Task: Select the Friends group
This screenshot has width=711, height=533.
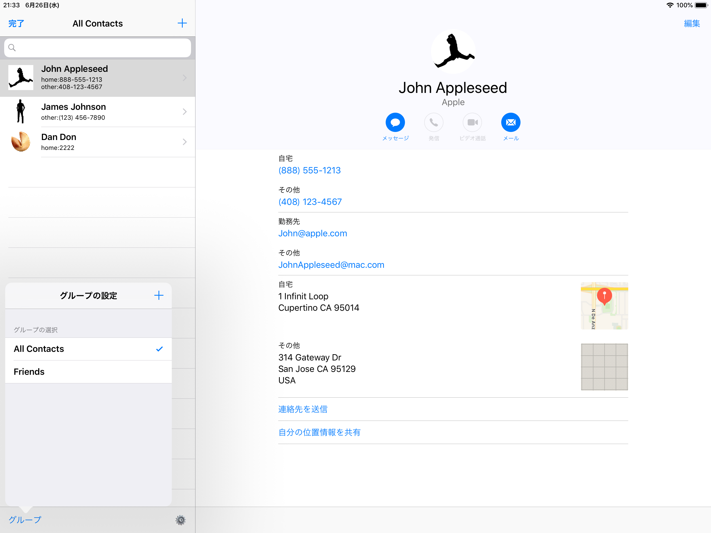Action: [88, 372]
